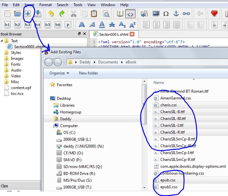
Task: Click the Find magnifier icon
Action: coord(106,14)
